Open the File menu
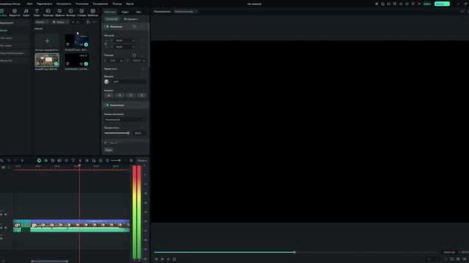 29,4
